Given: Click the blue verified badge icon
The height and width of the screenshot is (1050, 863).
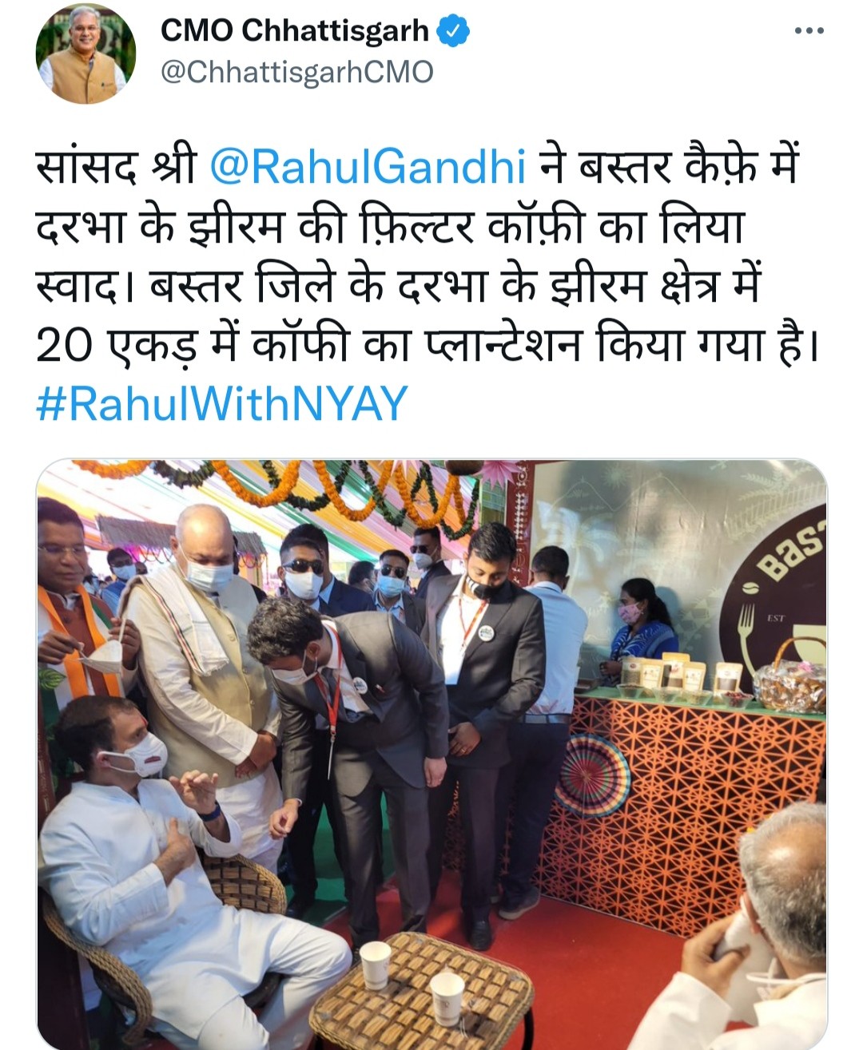Looking at the screenshot, I should coord(453,31).
